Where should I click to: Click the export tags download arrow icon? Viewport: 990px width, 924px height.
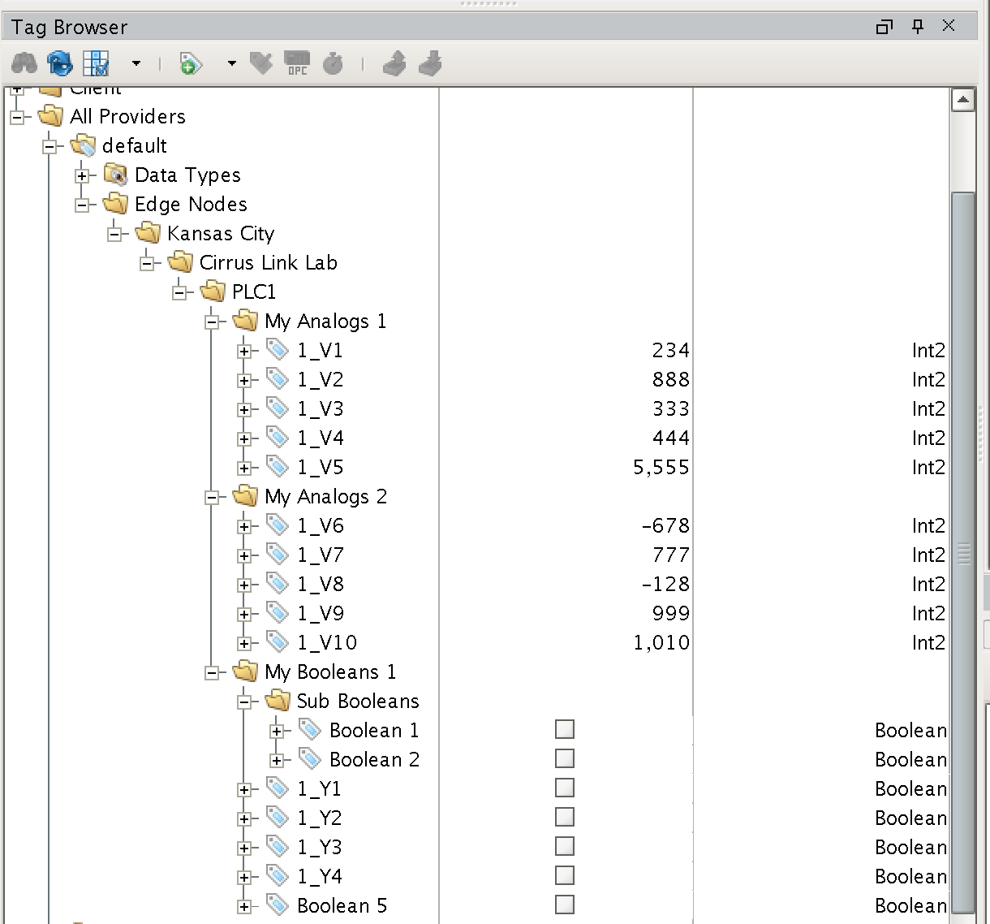[430, 63]
